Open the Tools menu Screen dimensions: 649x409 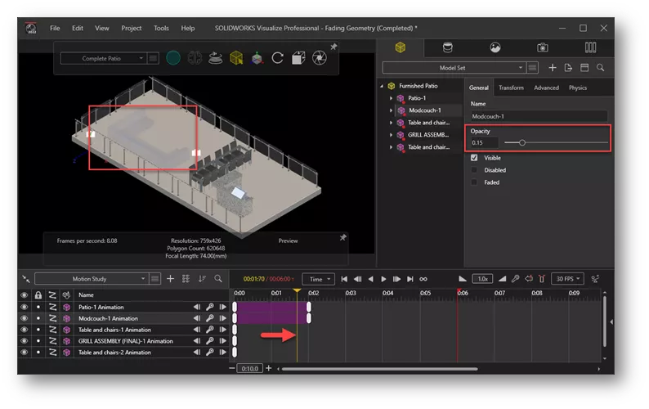[161, 28]
